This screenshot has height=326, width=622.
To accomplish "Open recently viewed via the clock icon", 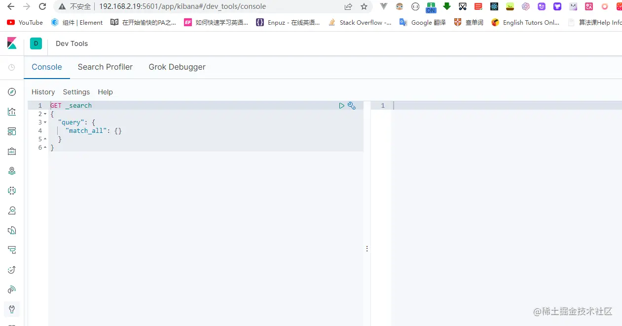I will (x=12, y=67).
